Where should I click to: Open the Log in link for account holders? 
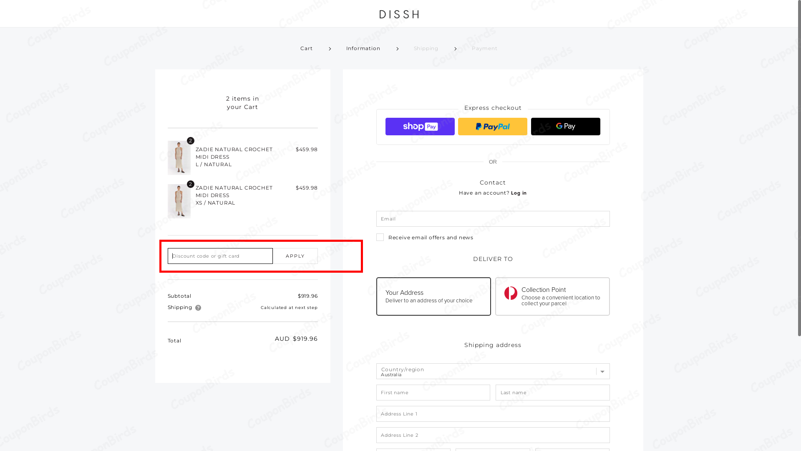pyautogui.click(x=519, y=193)
